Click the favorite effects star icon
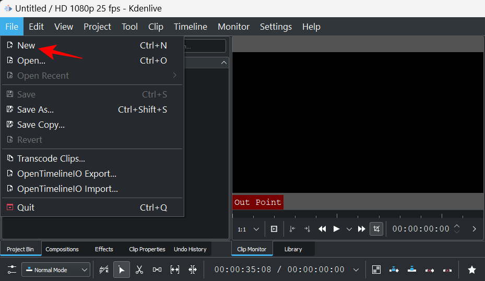This screenshot has width=485, height=281. click(471, 270)
